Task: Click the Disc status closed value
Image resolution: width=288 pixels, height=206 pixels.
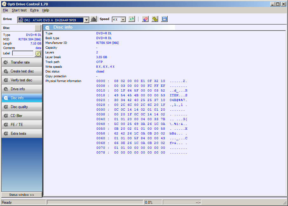Action: (100, 72)
